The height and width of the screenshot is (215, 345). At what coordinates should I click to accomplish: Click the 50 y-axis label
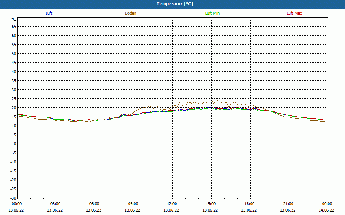click(x=14, y=53)
